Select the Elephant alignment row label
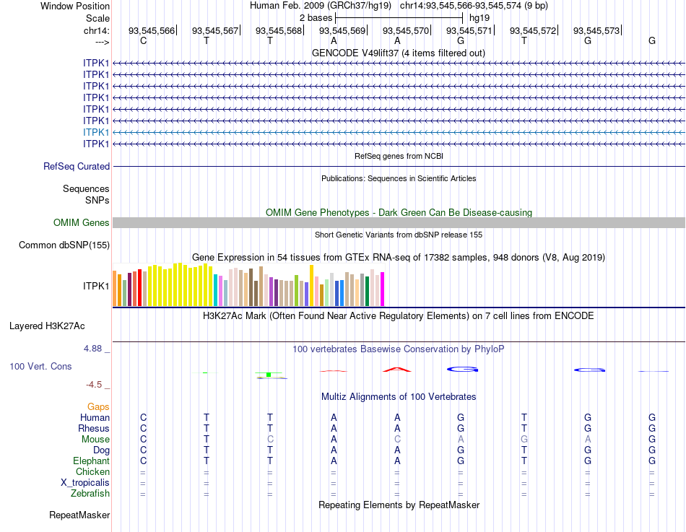Image resolution: width=686 pixels, height=532 pixels. (92, 461)
